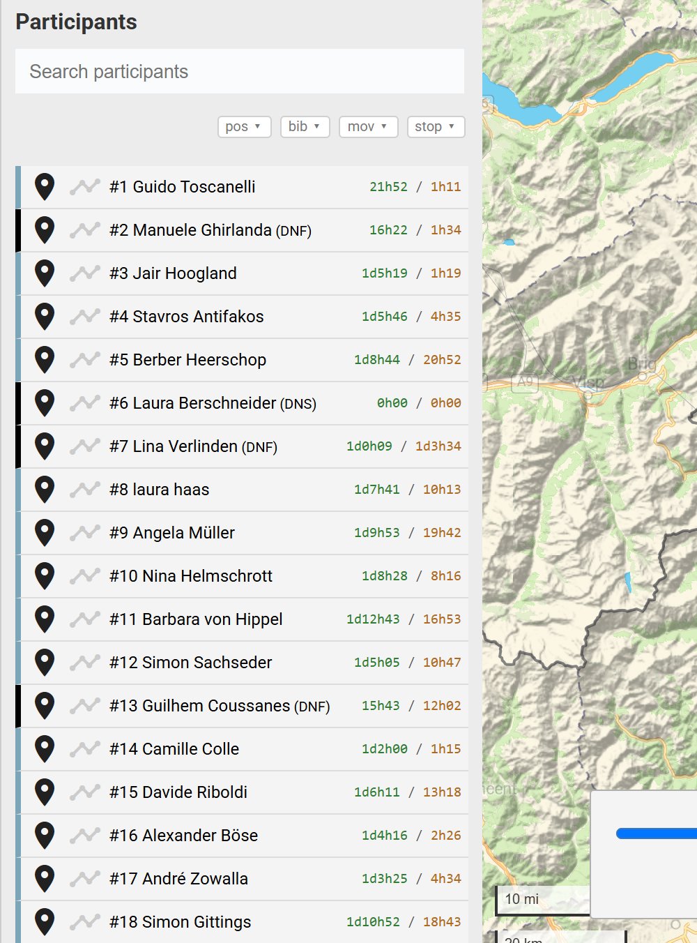The image size is (697, 943).
Task: Click location pin for Camille Colle
Action: tap(45, 749)
